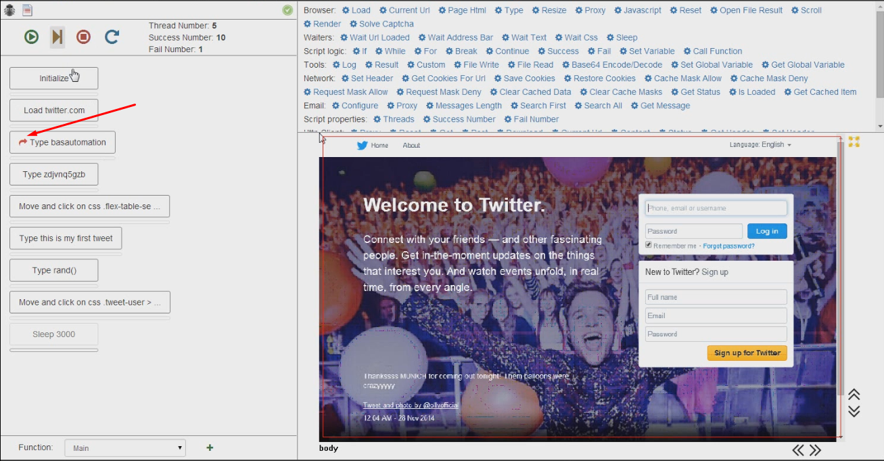Stop the script with the red stop icon
Viewport: 884px width, 461px height.
point(83,37)
